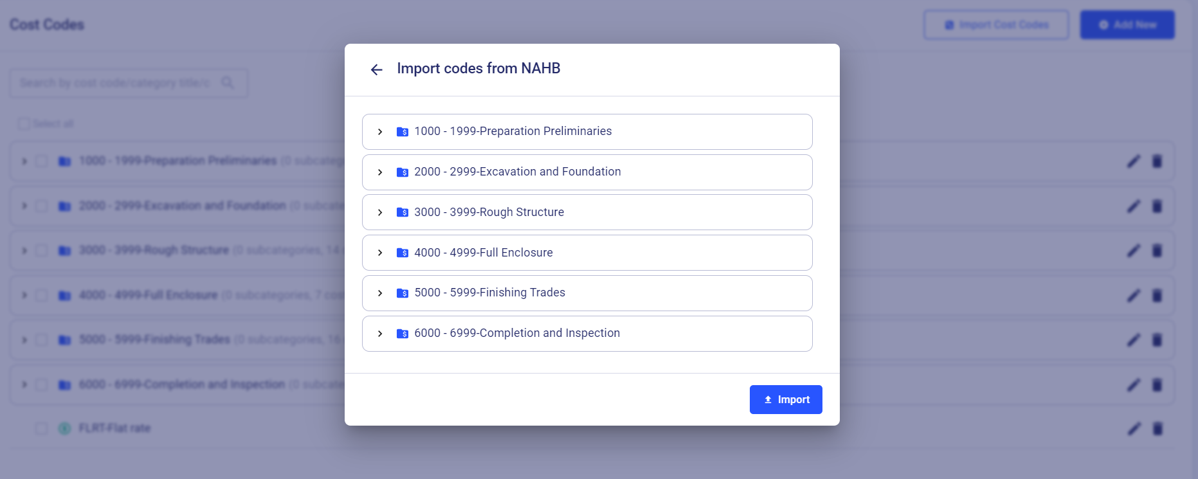Click pencil icon for 3000 - 3999 Rough Structure
This screenshot has height=479, width=1198.
click(1134, 251)
